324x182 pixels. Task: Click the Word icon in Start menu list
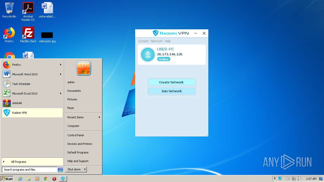point(7,74)
